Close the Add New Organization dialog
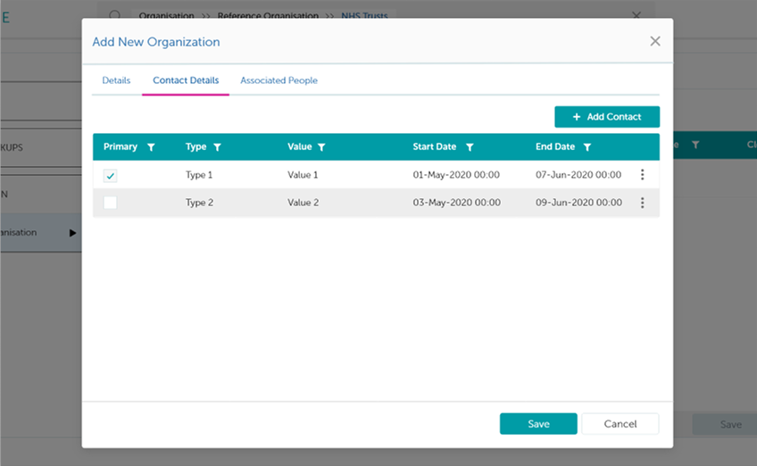 (655, 41)
